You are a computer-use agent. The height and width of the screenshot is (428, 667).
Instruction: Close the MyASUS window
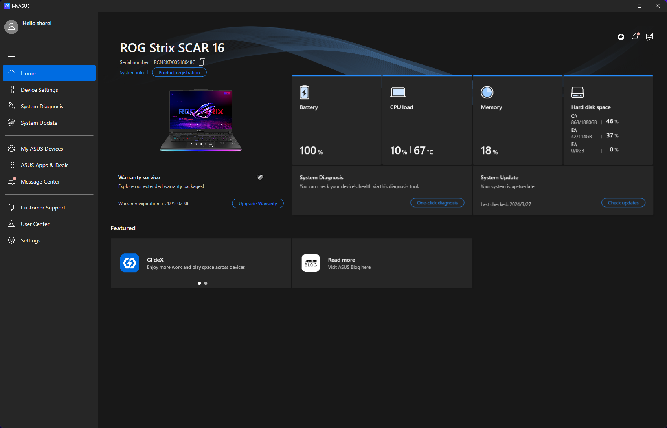coord(658,6)
